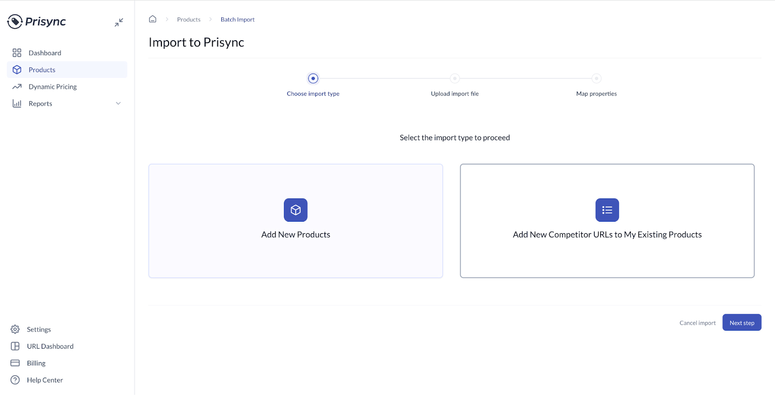Viewport: 775px width, 395px height.
Task: Select the competitor URLs list icon
Action: click(x=607, y=210)
